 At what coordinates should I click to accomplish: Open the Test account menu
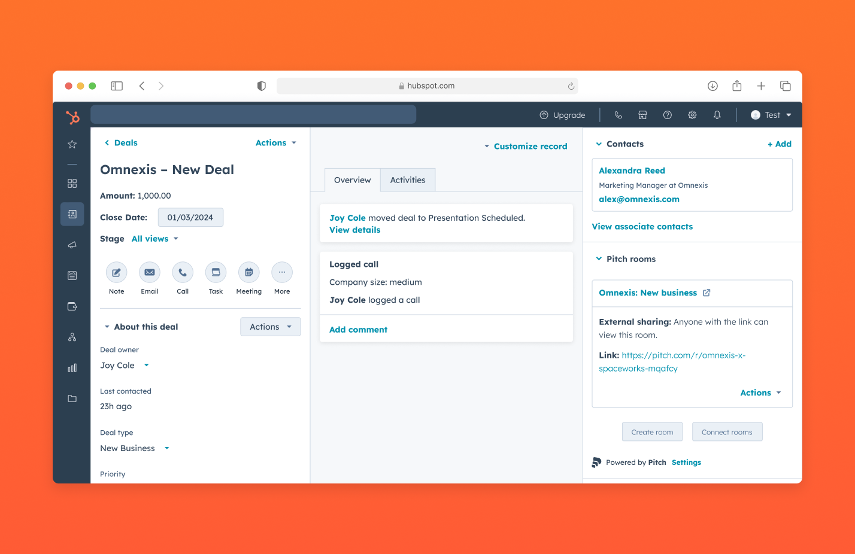tap(771, 115)
